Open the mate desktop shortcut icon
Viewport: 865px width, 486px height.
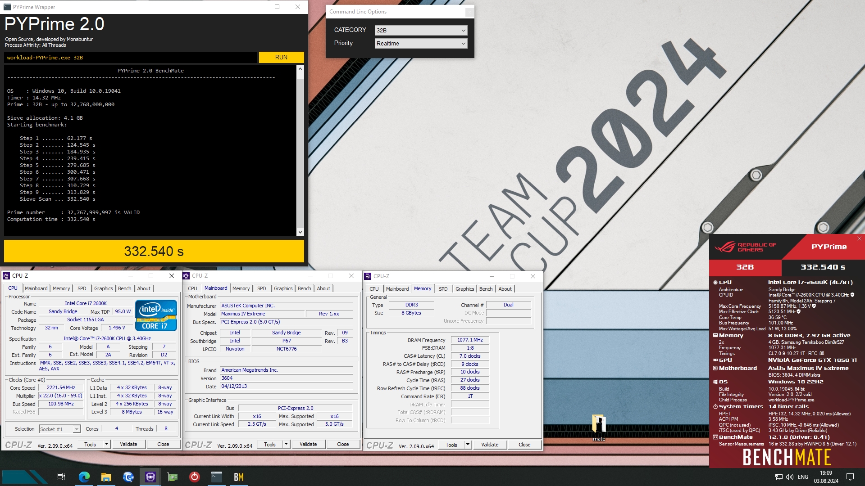click(x=599, y=427)
